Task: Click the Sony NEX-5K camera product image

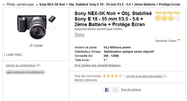Action: point(36,27)
